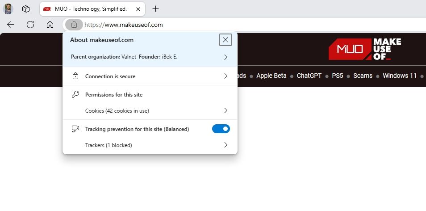Open the Home page icon
Image resolution: width=426 pixels, height=211 pixels.
click(50, 25)
